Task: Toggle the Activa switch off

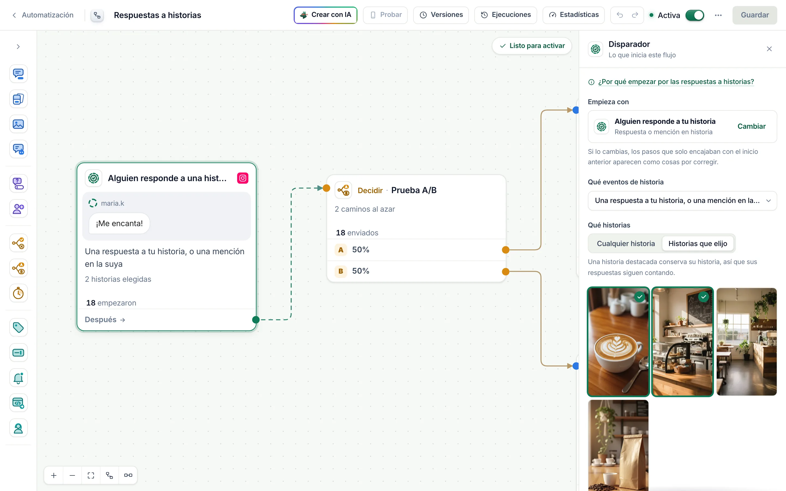Action: click(694, 15)
